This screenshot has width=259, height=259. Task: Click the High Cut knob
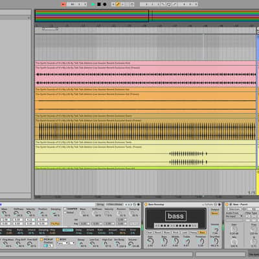pyautogui.click(x=106, y=243)
